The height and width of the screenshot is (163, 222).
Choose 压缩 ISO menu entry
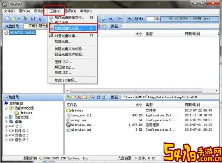point(72,62)
